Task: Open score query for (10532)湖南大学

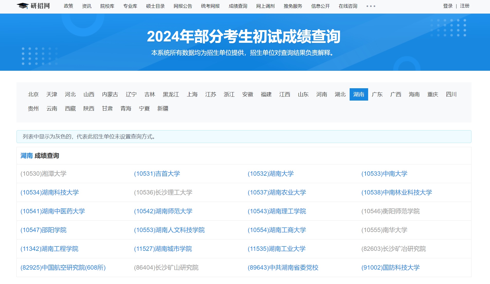Action: coord(271,174)
